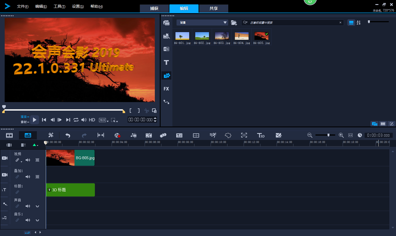Open ripple editing dropdown on 视频 track
Viewport: 396px width, 236px height.
click(x=21, y=162)
